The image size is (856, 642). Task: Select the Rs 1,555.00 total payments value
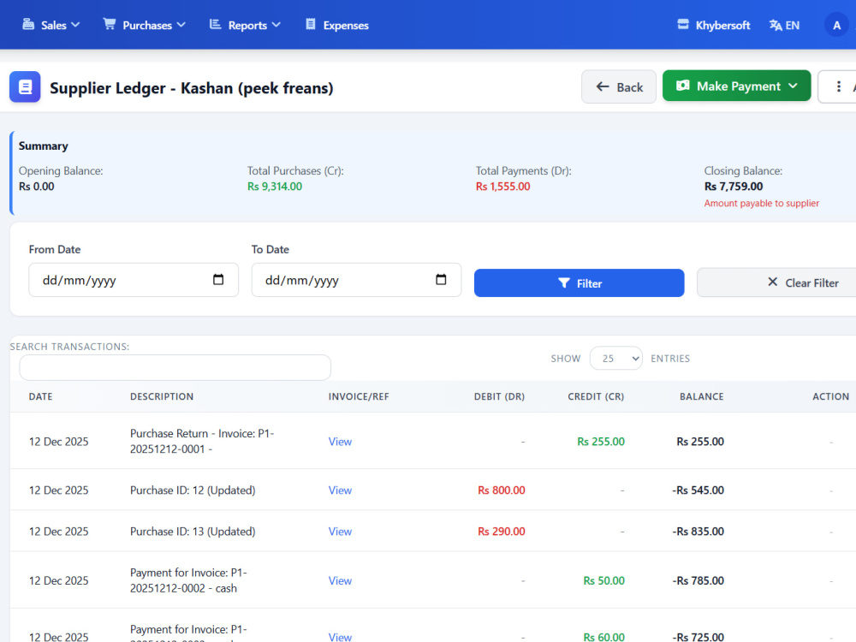click(x=502, y=186)
